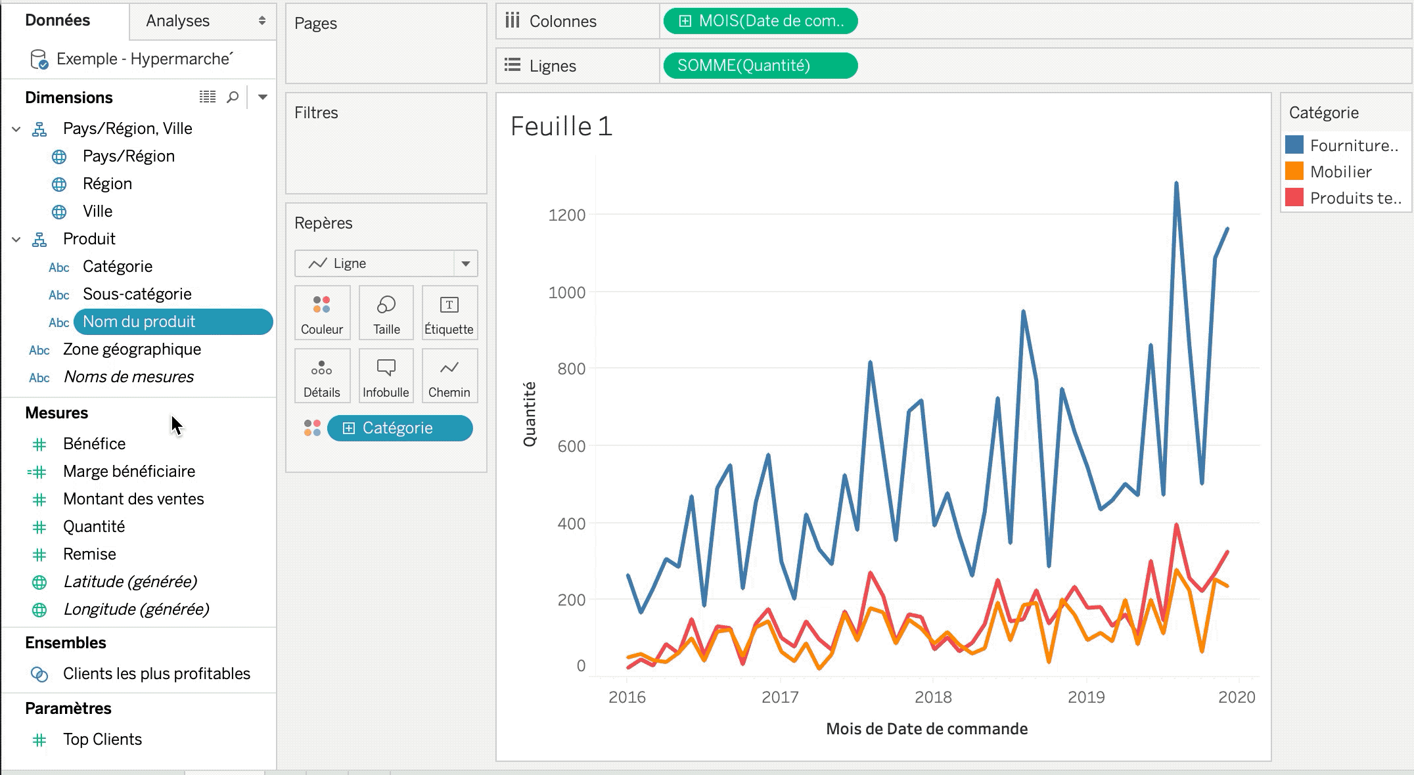Image resolution: width=1414 pixels, height=775 pixels.
Task: Click the Catégorie pill on the Marks card
Action: tap(399, 428)
